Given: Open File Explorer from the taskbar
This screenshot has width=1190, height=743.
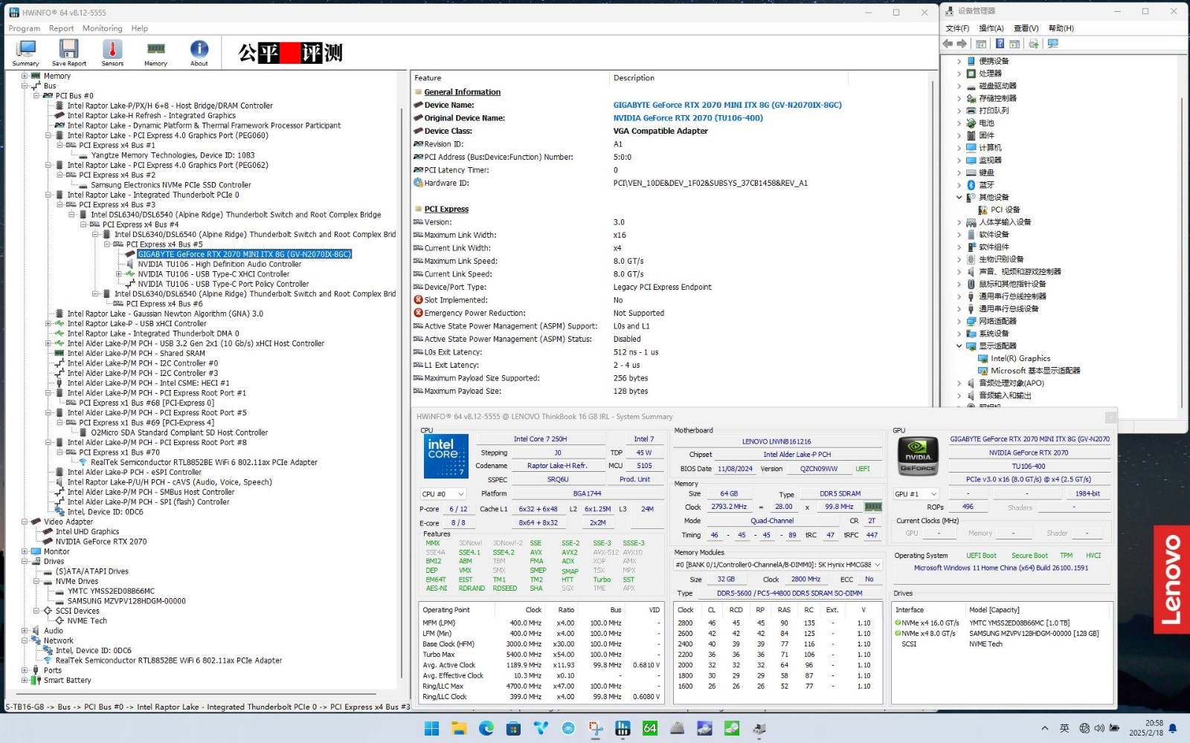Looking at the screenshot, I should point(459,728).
